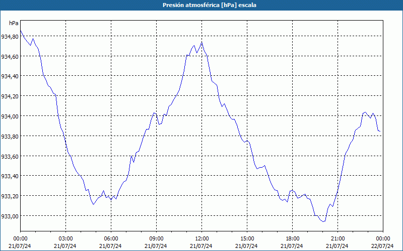403x251 pixels.
Task: Click the pressure minimum near 20:00
Action: [x=323, y=221]
